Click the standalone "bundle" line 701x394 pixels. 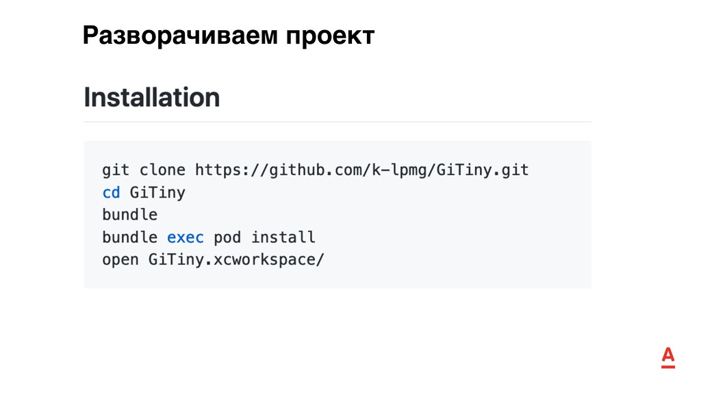[129, 215]
